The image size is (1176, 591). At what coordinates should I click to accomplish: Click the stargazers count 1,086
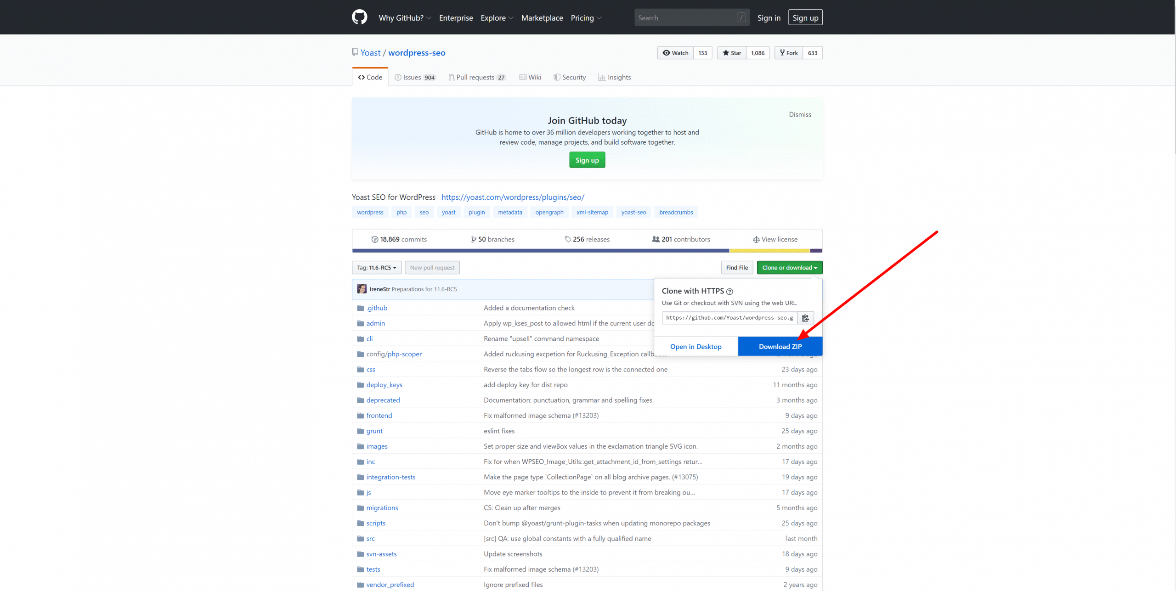point(758,53)
